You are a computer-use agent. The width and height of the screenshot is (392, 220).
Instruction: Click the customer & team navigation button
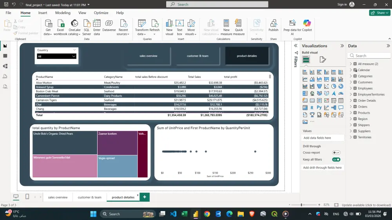pyautogui.click(x=198, y=56)
